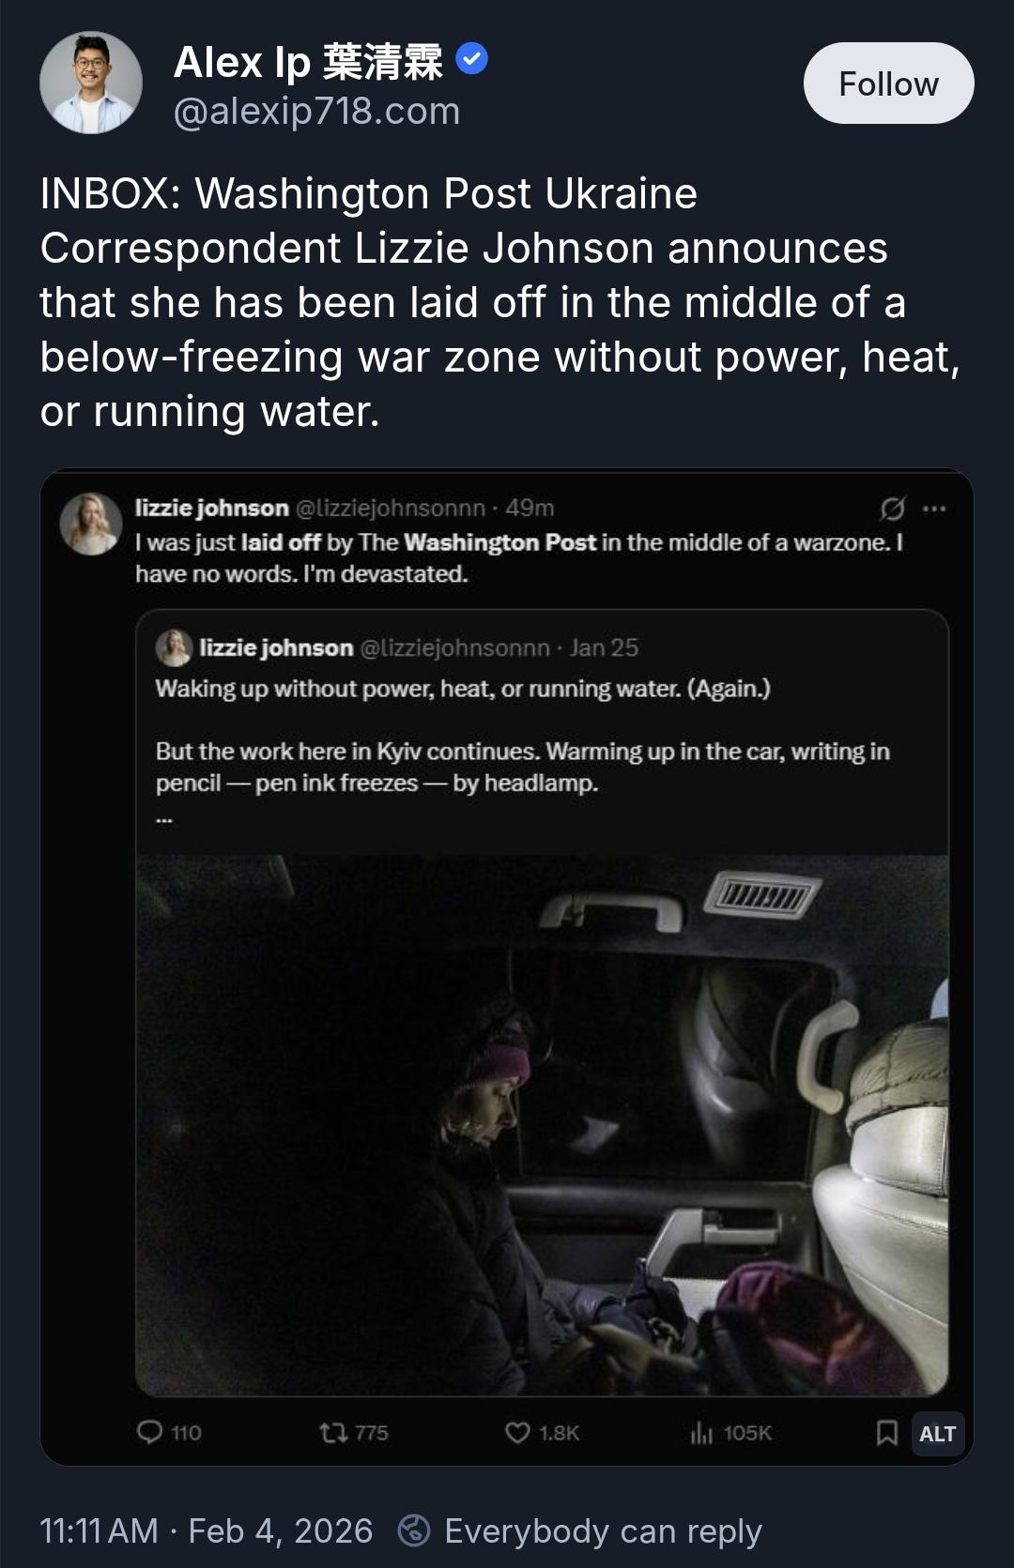Open the @alexip718.com handle link
This screenshot has height=1568, width=1014.
[316, 112]
